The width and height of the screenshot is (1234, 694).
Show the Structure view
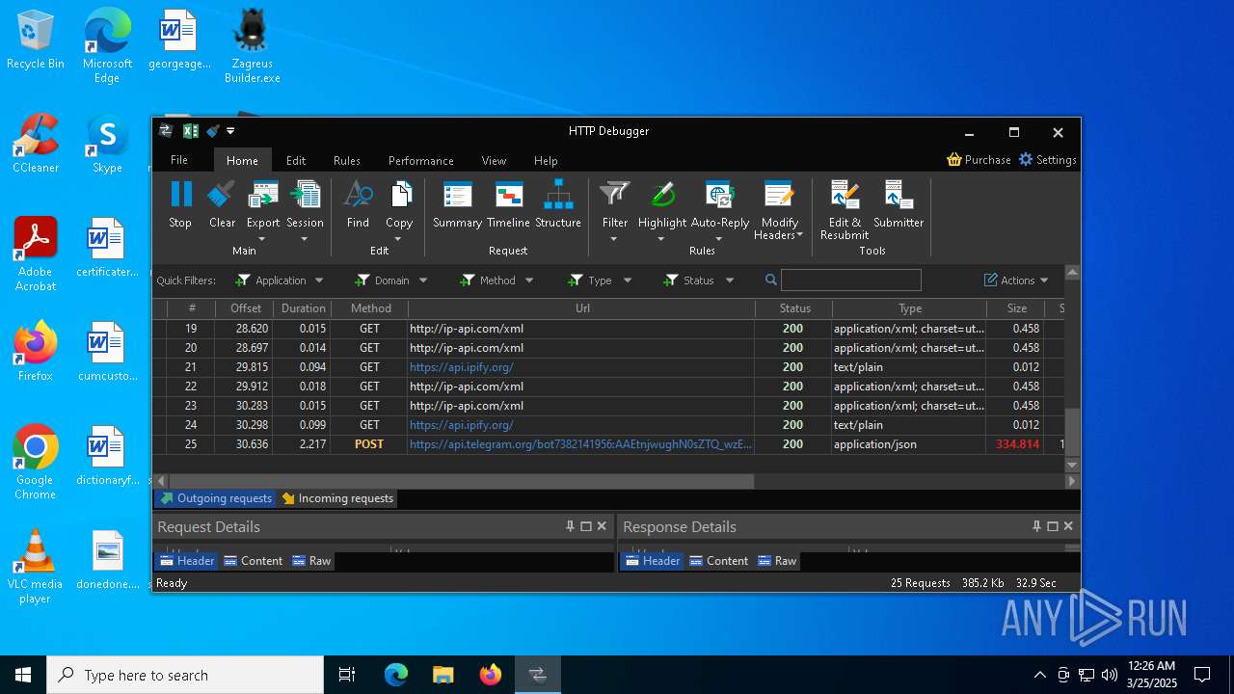point(558,204)
